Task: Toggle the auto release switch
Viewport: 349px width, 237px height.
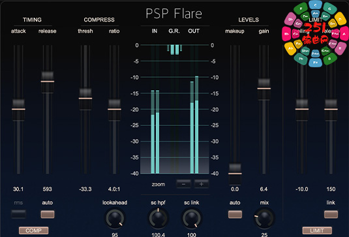Action: coord(48,214)
